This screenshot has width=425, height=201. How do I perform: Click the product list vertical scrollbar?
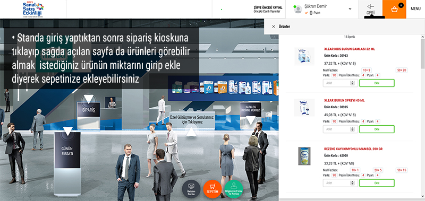coord(422,54)
